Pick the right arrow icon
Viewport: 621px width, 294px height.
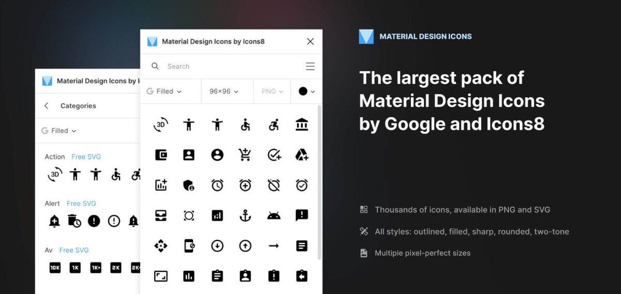click(x=274, y=246)
